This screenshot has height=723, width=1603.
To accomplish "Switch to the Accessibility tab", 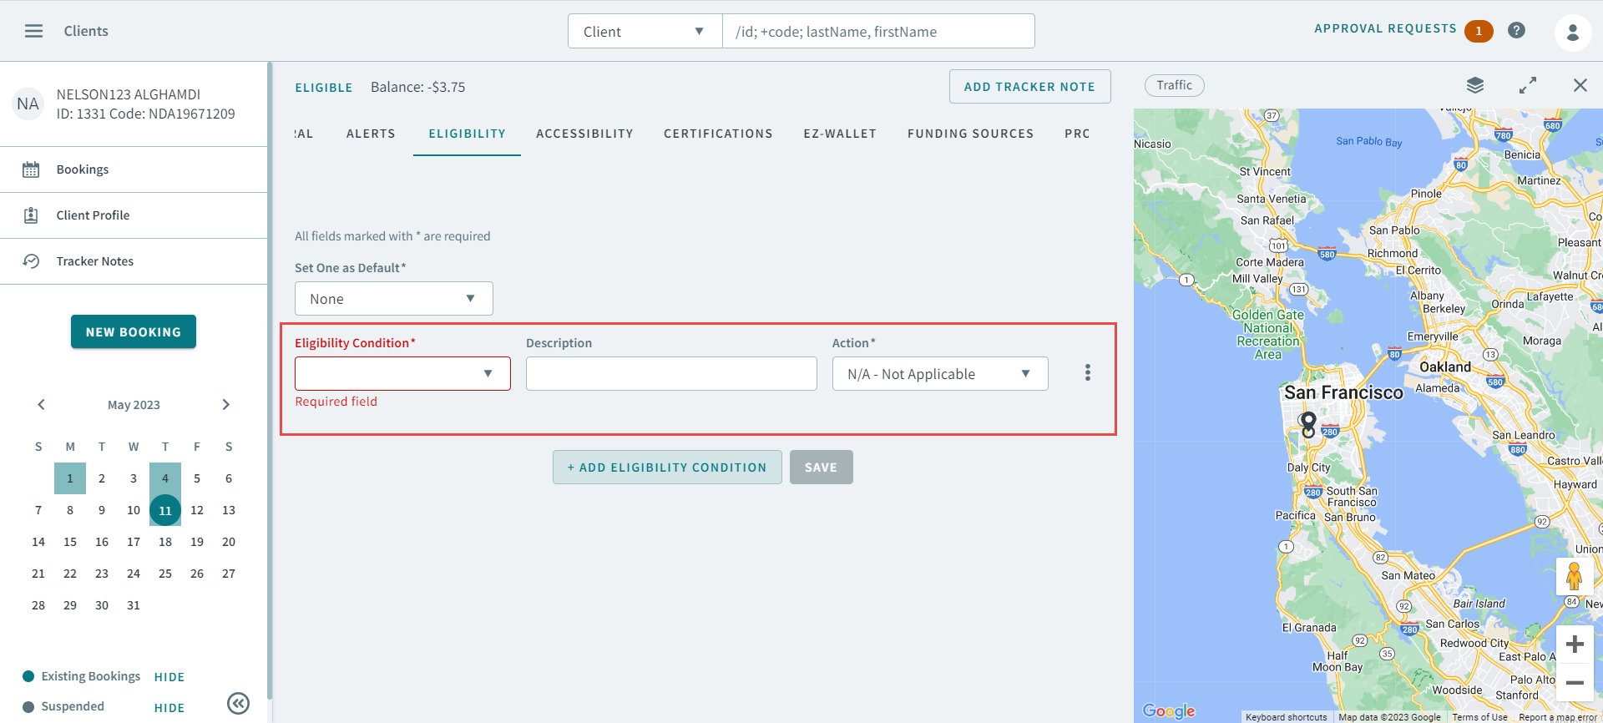I will click(x=584, y=134).
